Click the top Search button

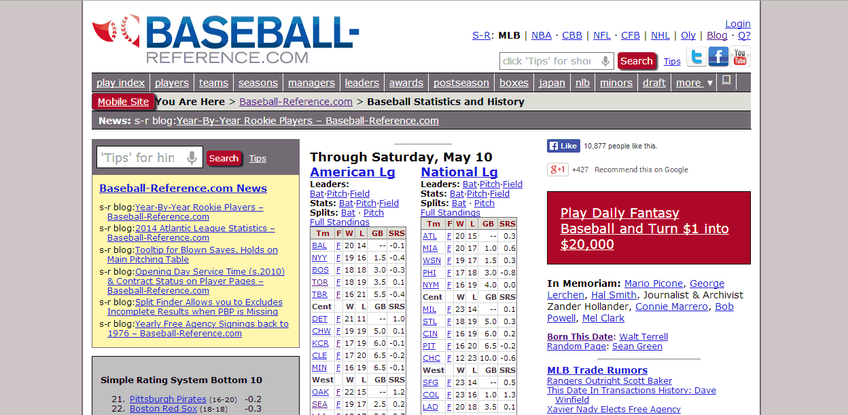point(637,61)
